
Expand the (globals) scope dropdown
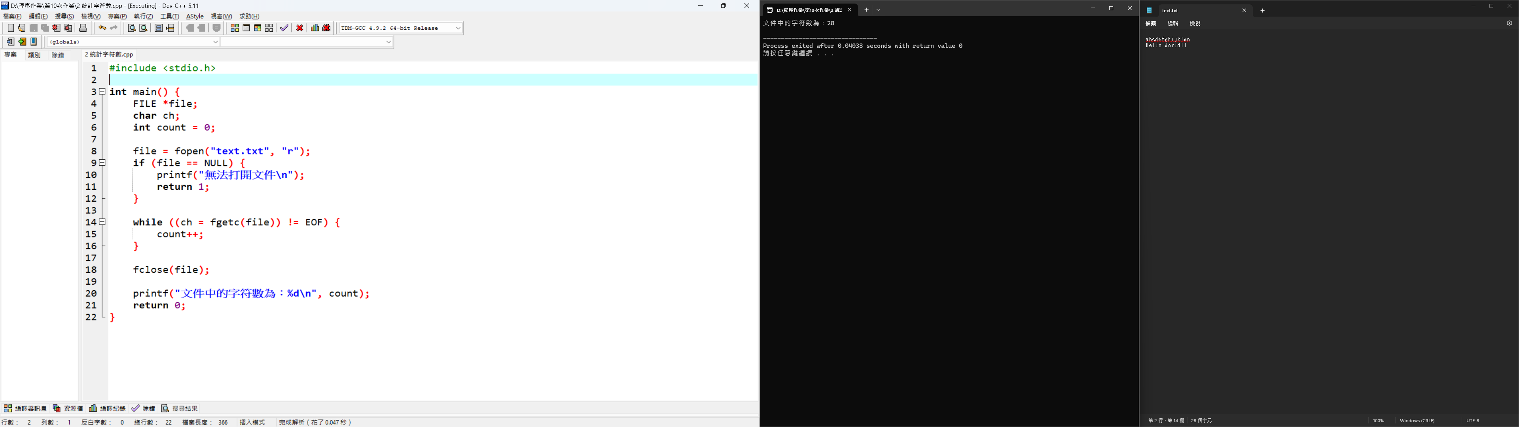coord(215,42)
